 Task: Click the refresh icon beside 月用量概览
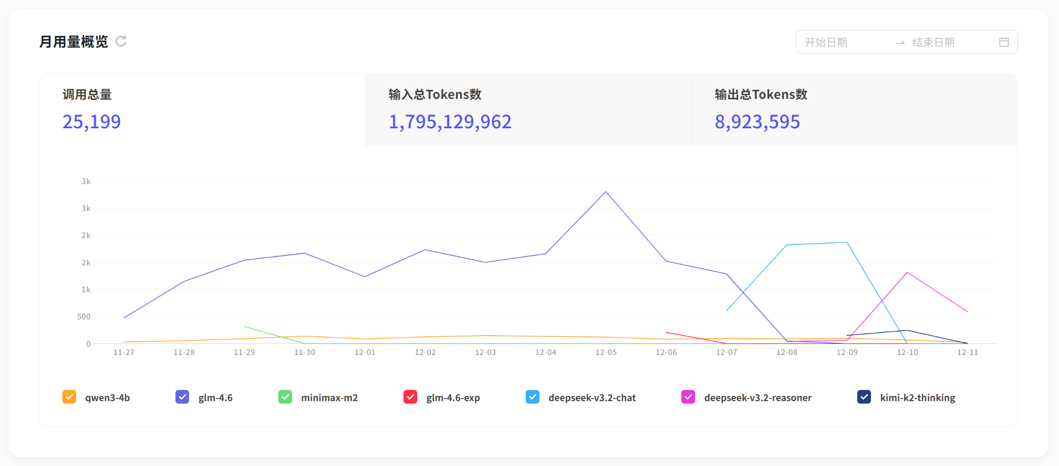point(121,41)
